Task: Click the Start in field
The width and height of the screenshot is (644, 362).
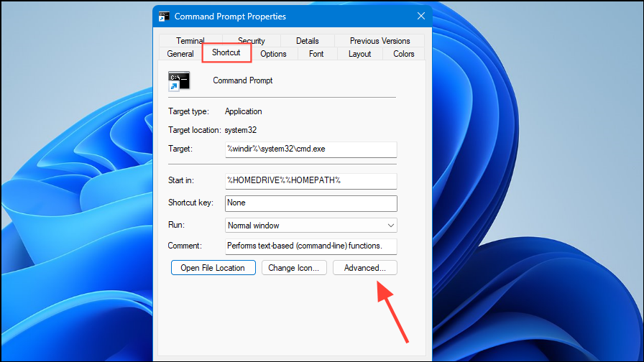Action: [x=311, y=181]
